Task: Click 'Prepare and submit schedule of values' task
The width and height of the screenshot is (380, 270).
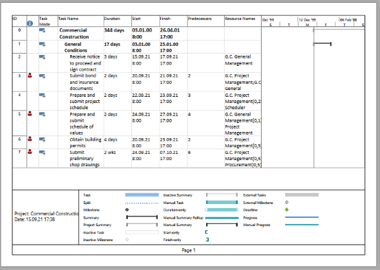Action: [x=82, y=124]
